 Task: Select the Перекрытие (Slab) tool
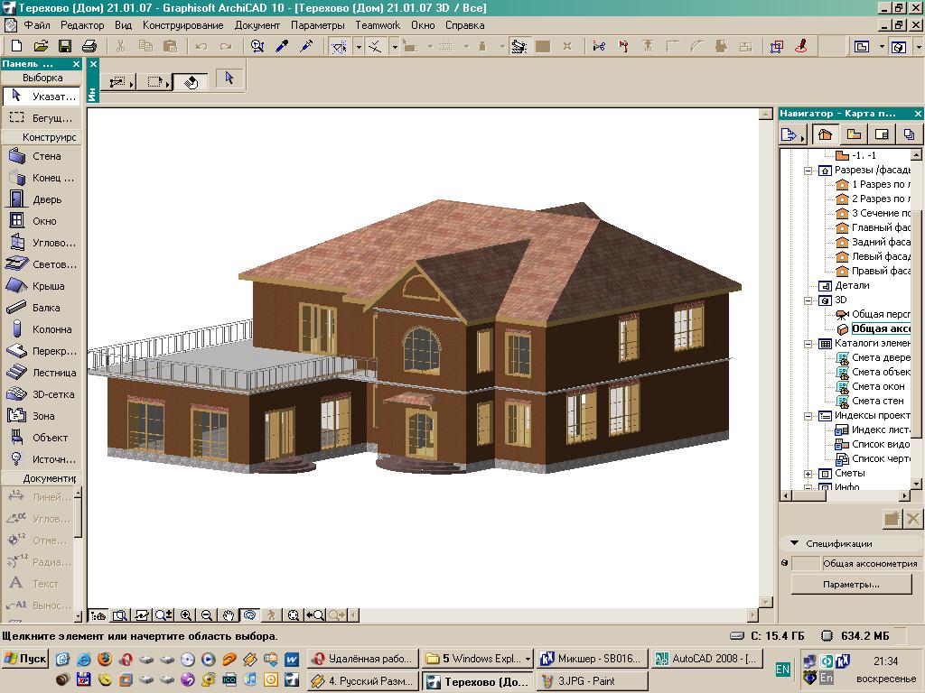pos(40,351)
